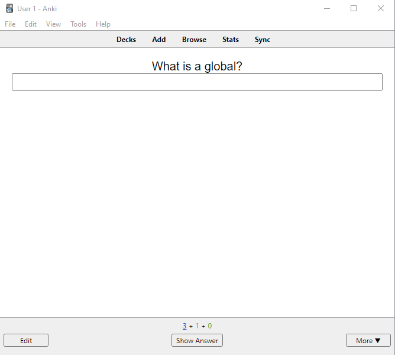The image size is (395, 355).
Task: Maximize the Anki window
Action: 354,8
